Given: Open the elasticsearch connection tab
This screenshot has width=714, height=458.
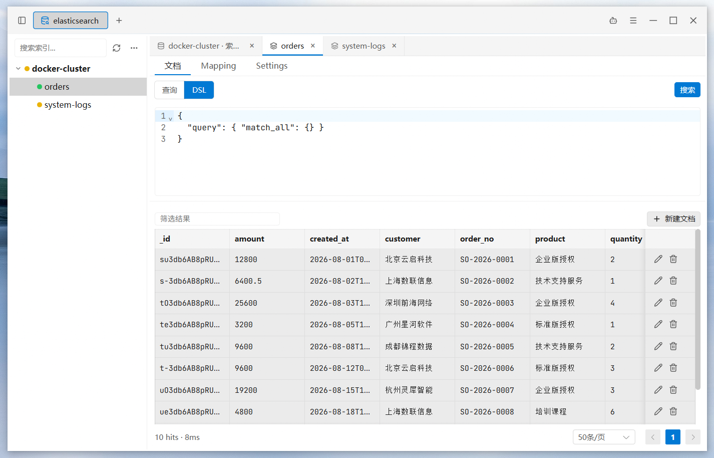Looking at the screenshot, I should pyautogui.click(x=71, y=21).
